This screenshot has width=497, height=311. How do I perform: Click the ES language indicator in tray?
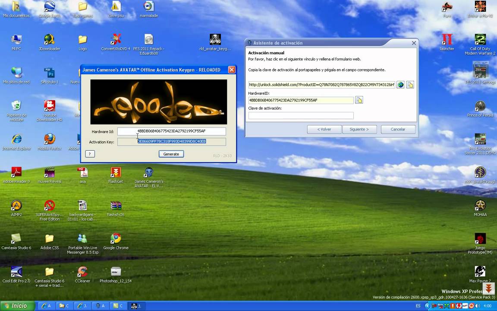[x=418, y=306]
